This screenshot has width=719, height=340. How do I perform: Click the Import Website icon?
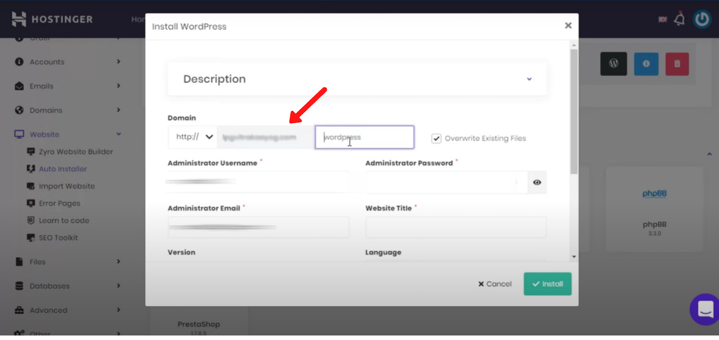click(x=31, y=186)
